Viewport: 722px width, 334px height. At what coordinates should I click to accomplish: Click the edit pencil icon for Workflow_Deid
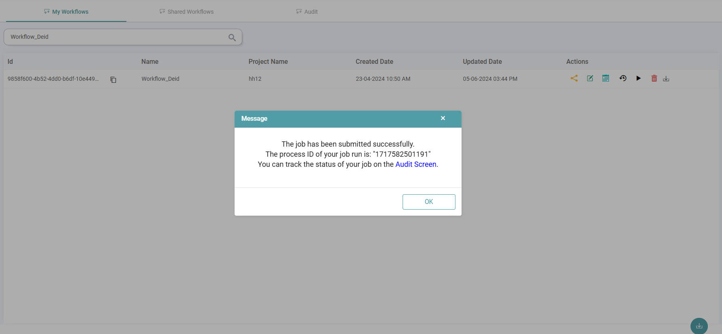[590, 78]
